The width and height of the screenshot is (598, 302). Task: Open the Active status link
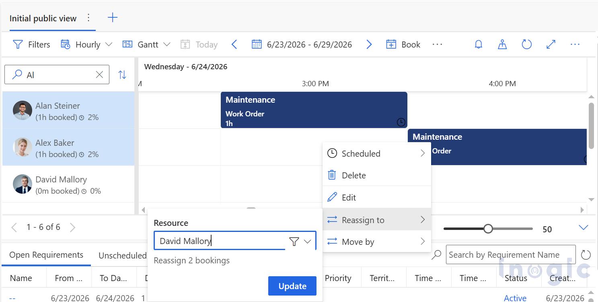[515, 298]
